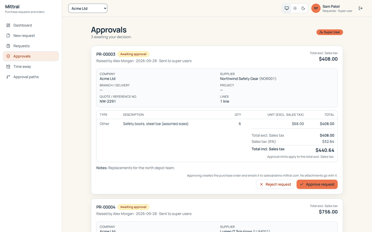
Task: Open the Acme Ltd company dropdown
Action: [88, 8]
